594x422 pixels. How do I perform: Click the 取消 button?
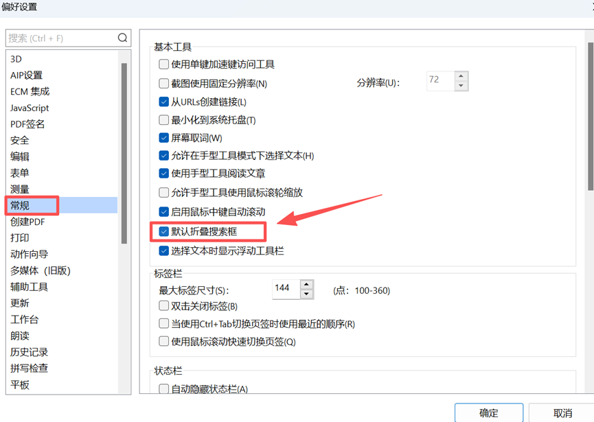[562, 412]
